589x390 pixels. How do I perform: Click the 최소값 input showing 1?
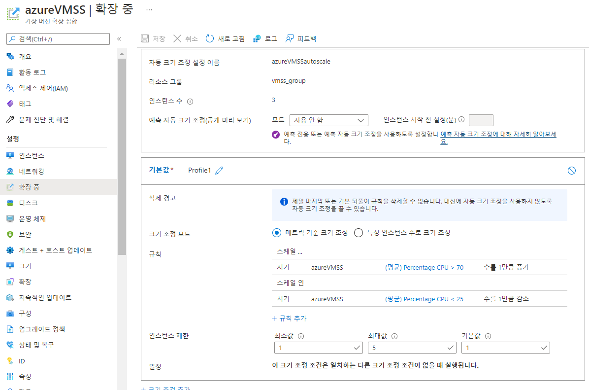(x=319, y=348)
